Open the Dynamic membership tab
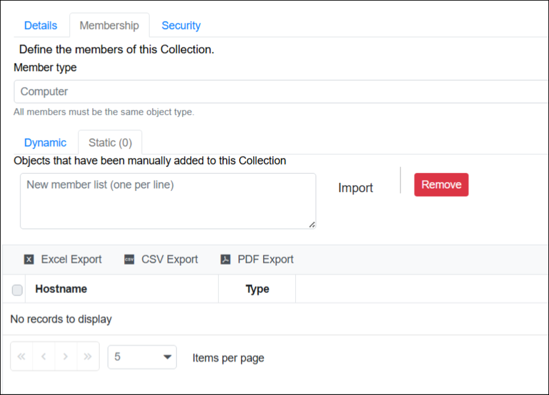 45,143
